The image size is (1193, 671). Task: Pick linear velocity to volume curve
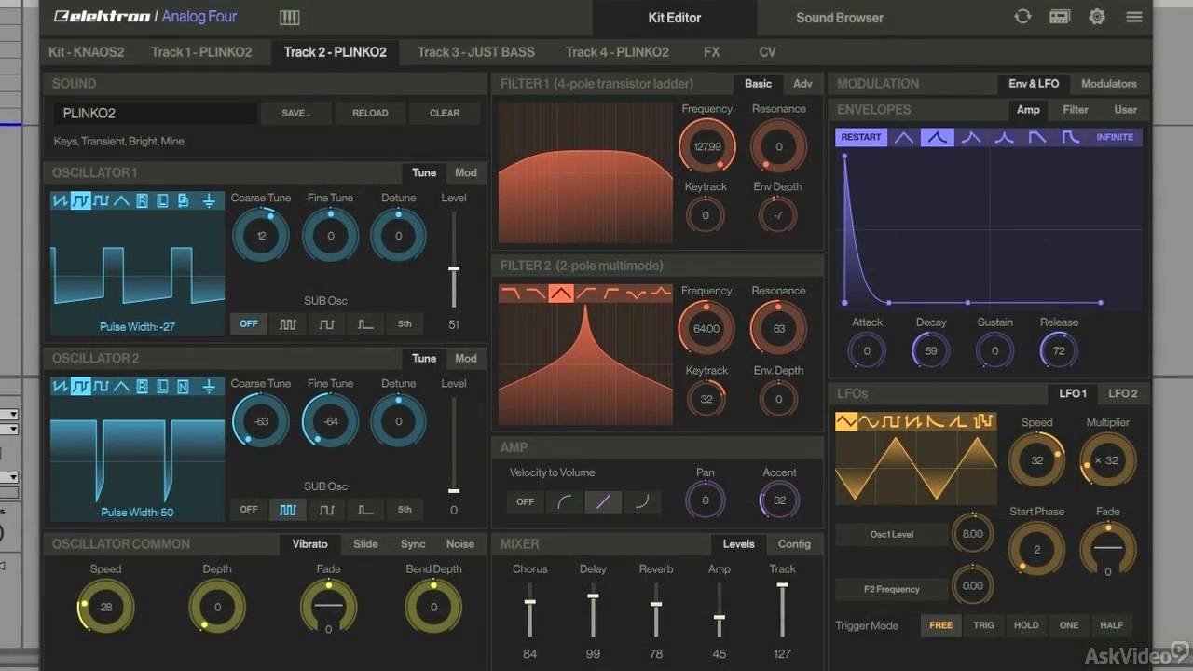pyautogui.click(x=603, y=501)
